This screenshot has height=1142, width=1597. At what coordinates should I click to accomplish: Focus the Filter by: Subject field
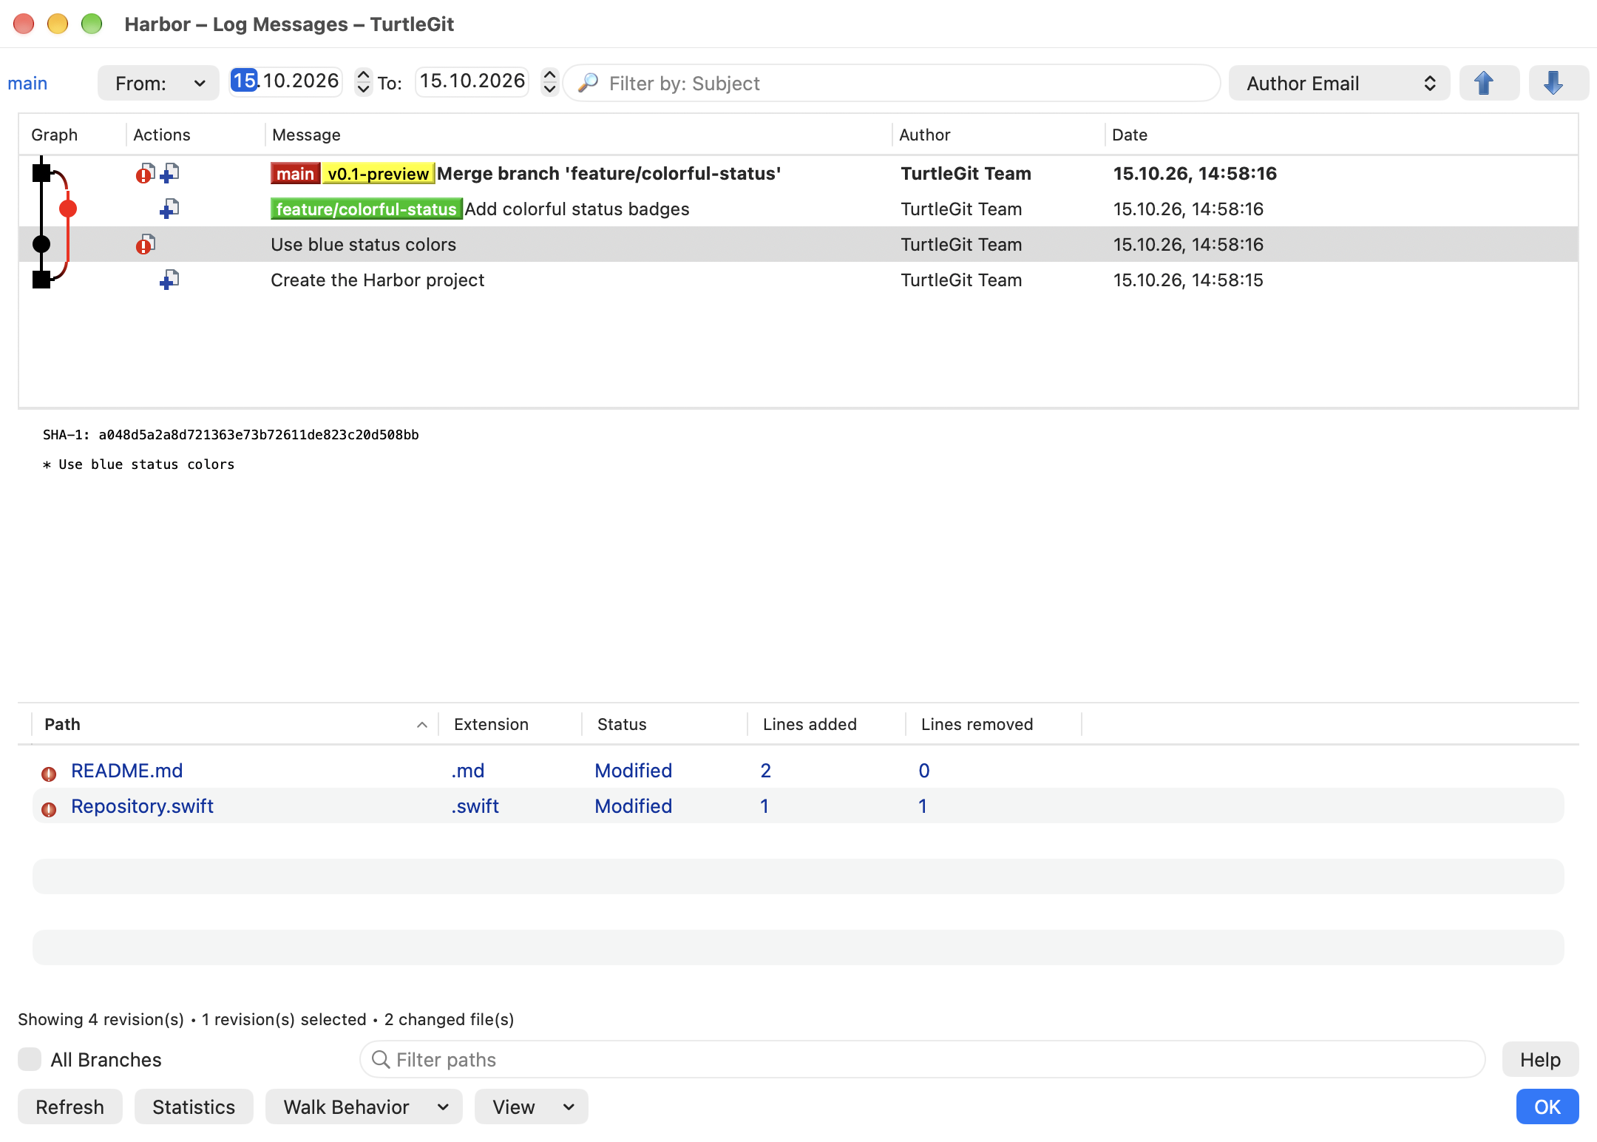click(891, 83)
